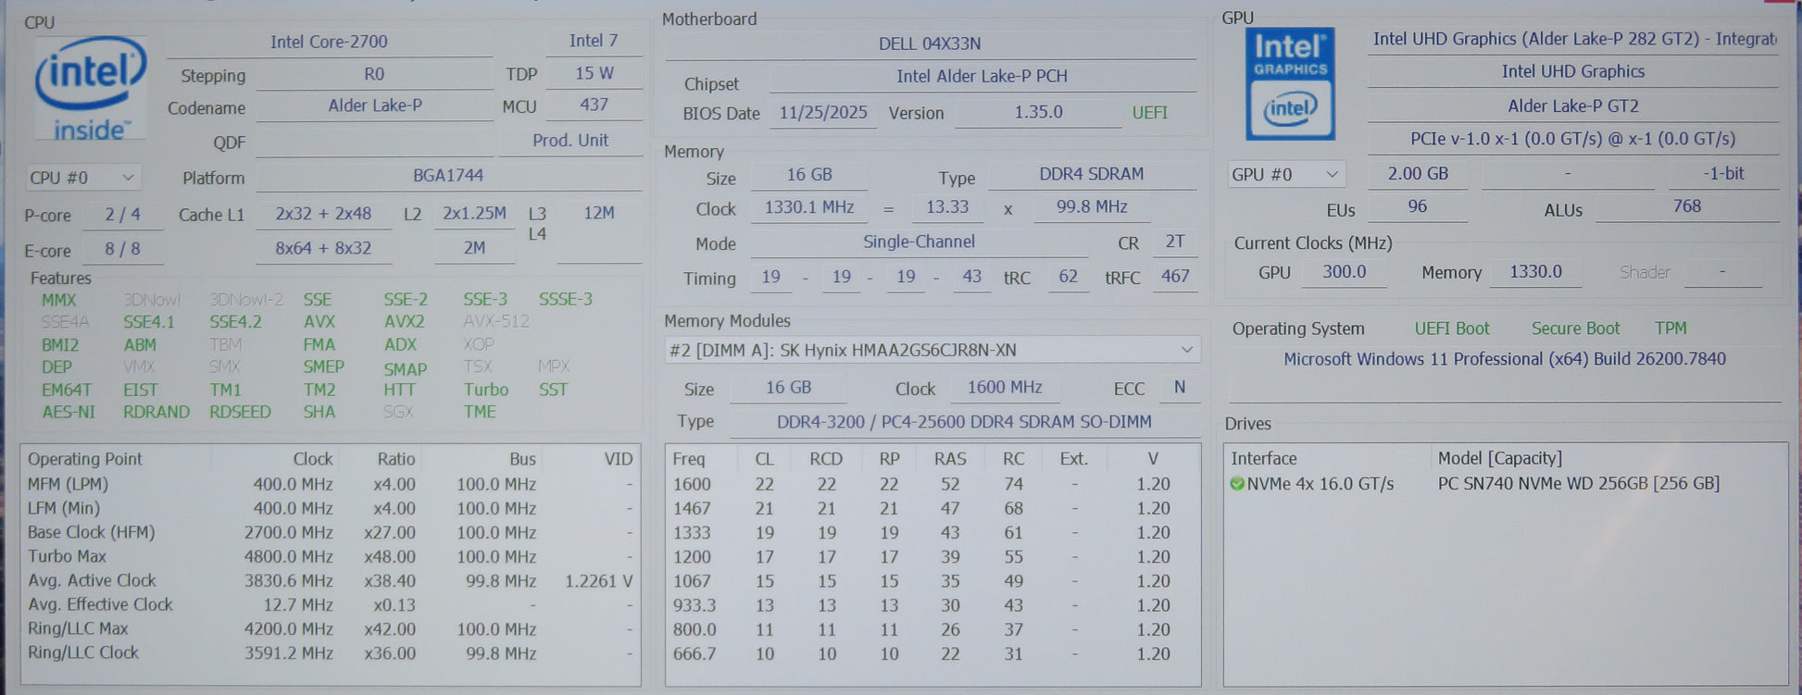The height and width of the screenshot is (695, 1802).
Task: Click the TPM status label
Action: pos(1670,329)
